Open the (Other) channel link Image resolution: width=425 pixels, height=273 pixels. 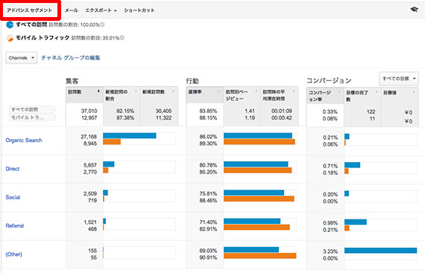tap(14, 254)
